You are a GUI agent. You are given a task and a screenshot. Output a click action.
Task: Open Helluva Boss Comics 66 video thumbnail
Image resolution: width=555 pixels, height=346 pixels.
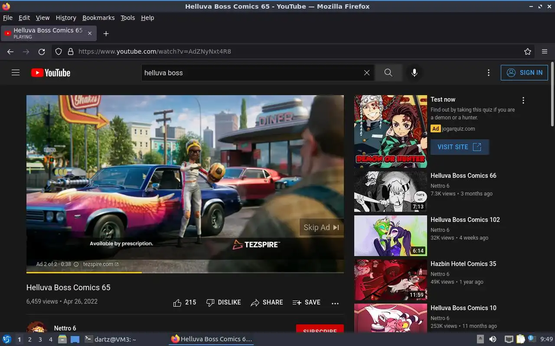(391, 192)
